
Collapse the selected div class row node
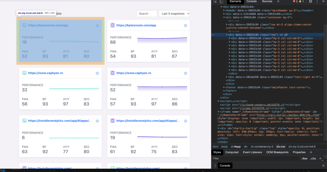point(227,35)
